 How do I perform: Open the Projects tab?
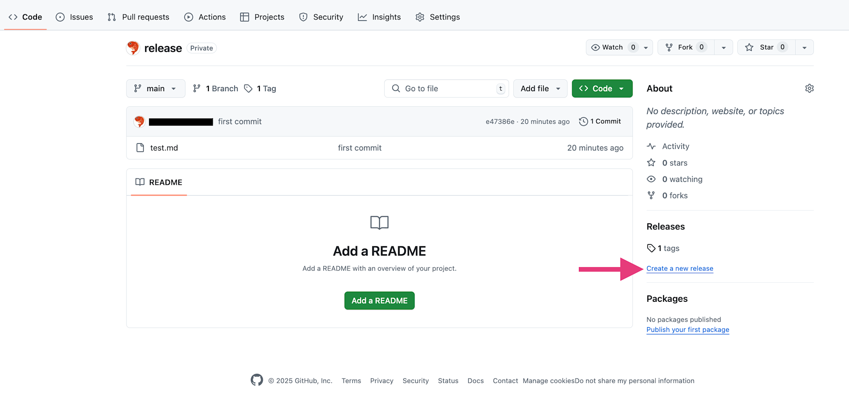point(262,17)
